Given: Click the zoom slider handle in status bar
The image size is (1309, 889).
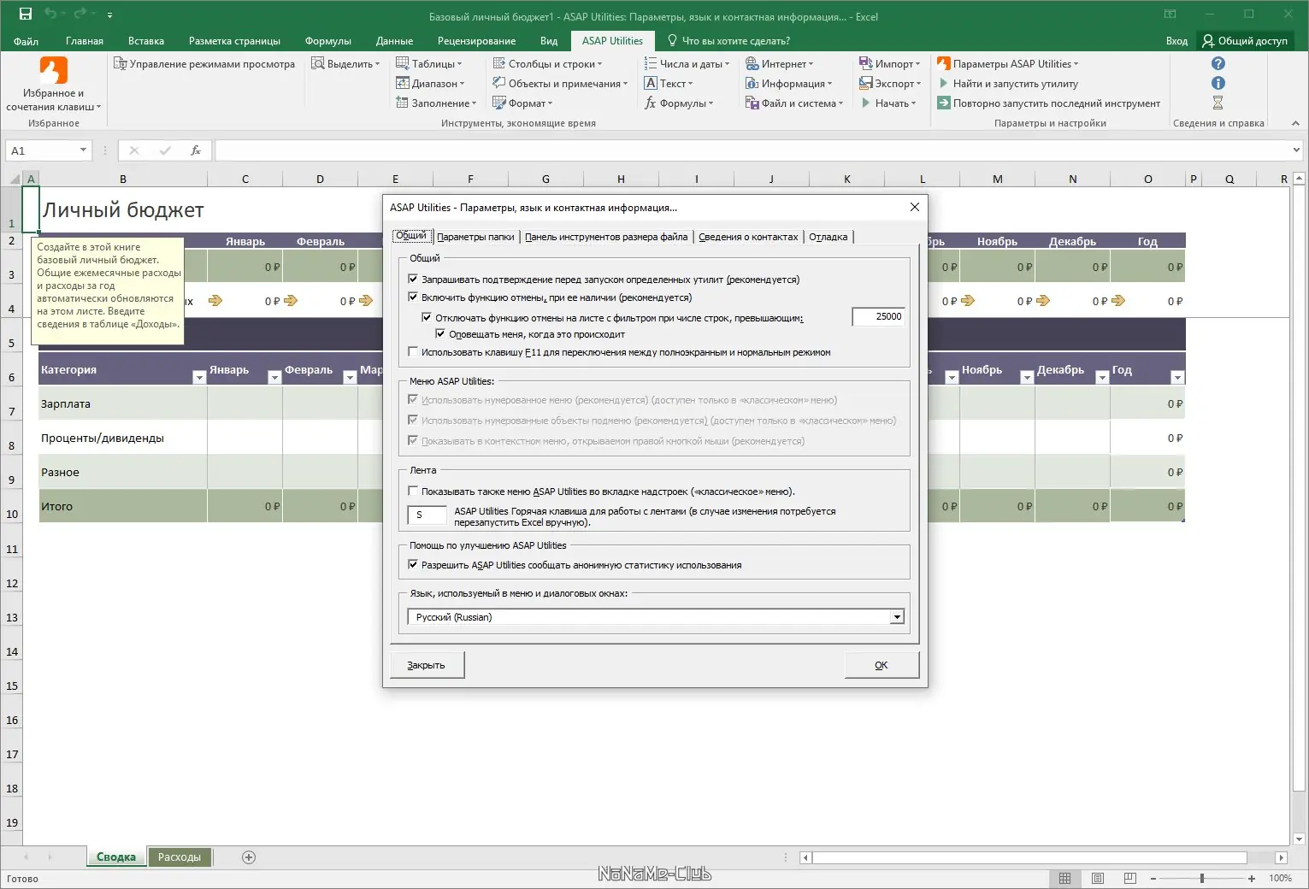Looking at the screenshot, I should 1202,879.
